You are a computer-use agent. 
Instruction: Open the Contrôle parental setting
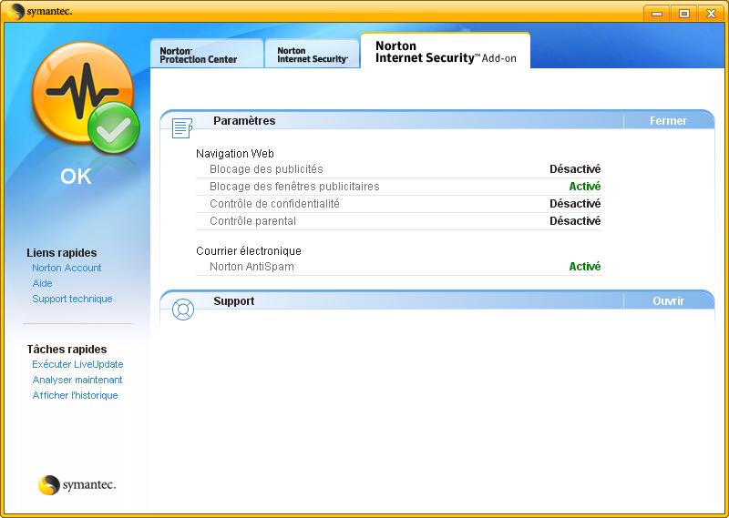[252, 220]
